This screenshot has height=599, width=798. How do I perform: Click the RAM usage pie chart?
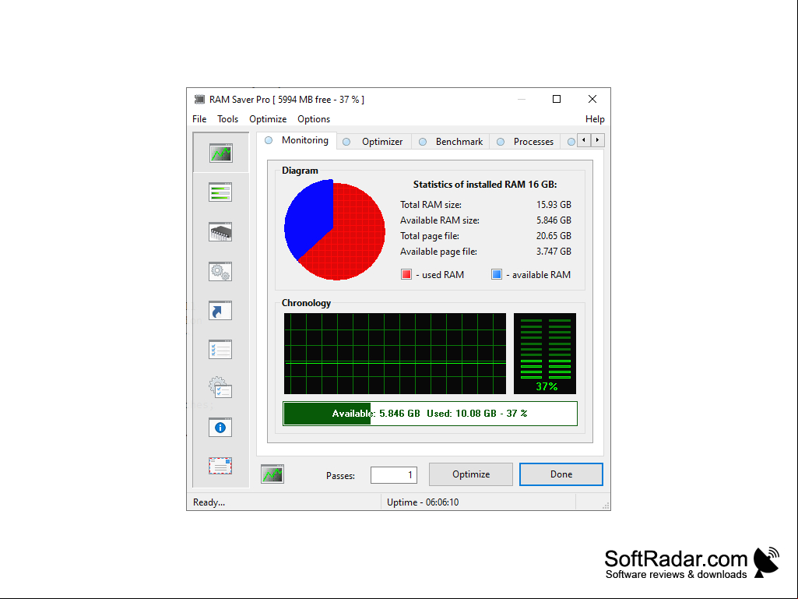(x=334, y=230)
